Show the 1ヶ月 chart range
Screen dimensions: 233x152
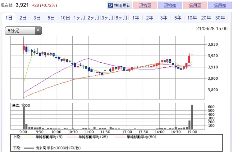(79, 18)
